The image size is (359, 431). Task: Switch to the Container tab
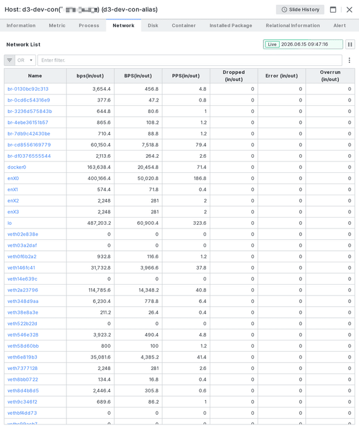[184, 25]
